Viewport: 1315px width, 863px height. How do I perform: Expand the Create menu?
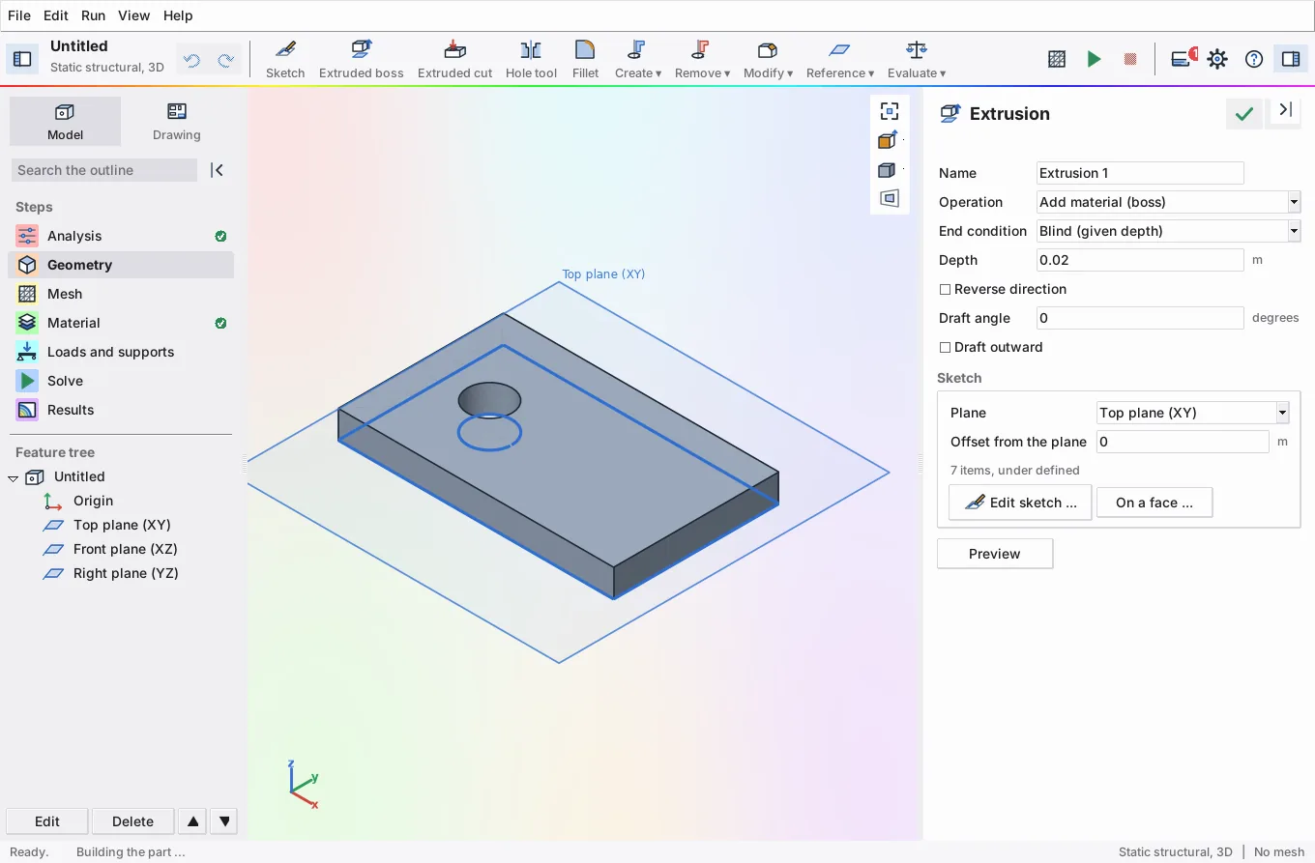637,59
